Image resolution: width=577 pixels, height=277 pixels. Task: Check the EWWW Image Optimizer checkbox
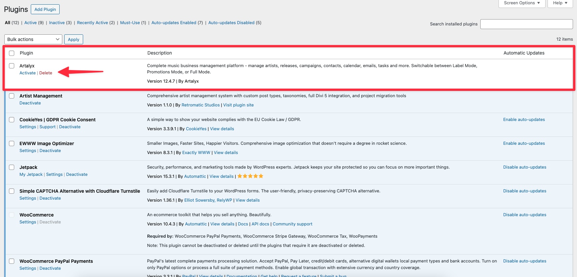tap(12, 143)
